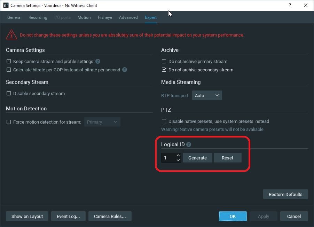Open Camera Rules dialog

[x=110, y=216]
